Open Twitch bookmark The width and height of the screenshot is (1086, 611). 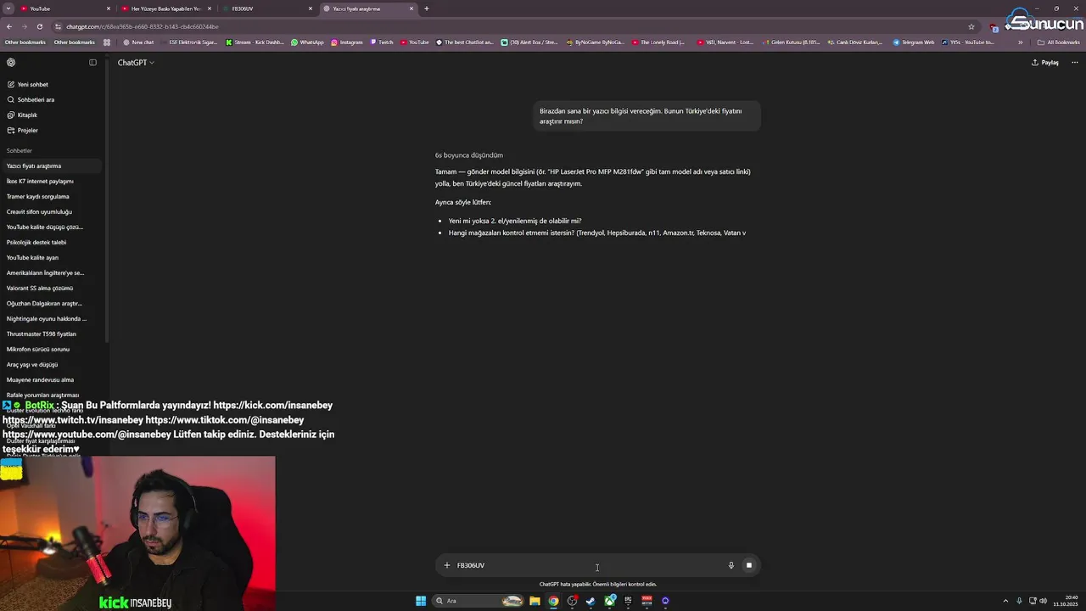click(382, 42)
